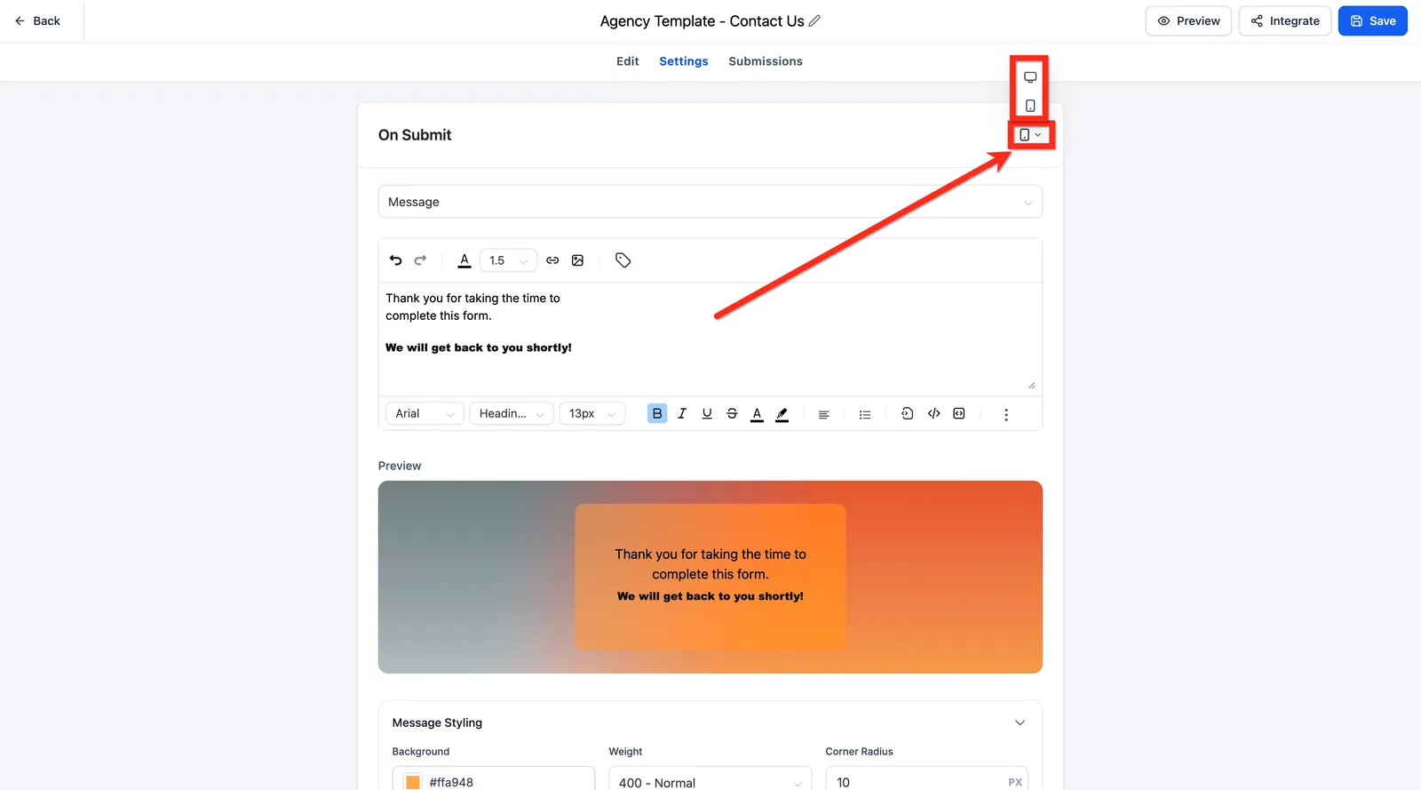Open the custom values tag icon

(x=623, y=260)
